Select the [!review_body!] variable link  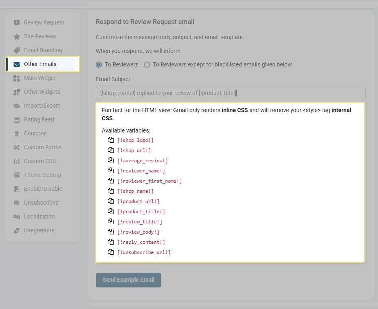pos(138,232)
